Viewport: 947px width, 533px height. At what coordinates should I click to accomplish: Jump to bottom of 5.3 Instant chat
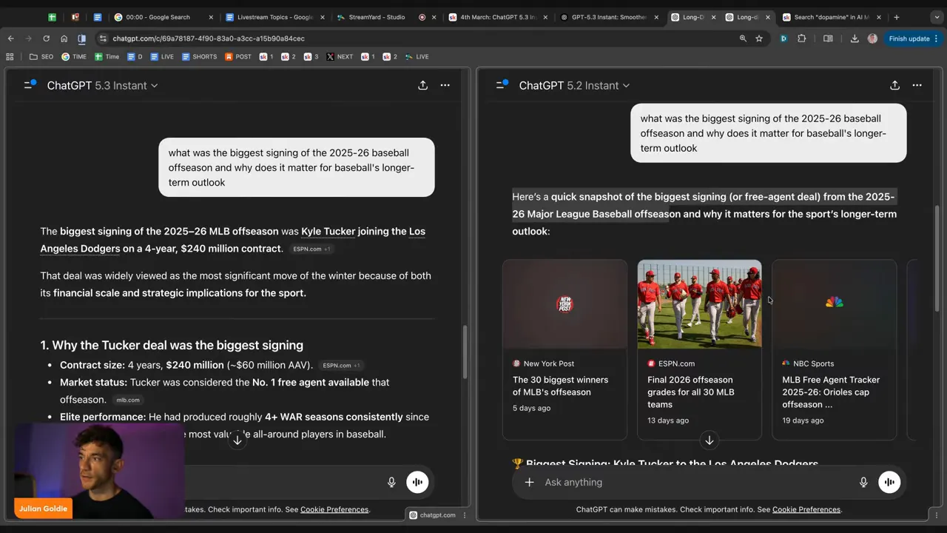click(237, 440)
